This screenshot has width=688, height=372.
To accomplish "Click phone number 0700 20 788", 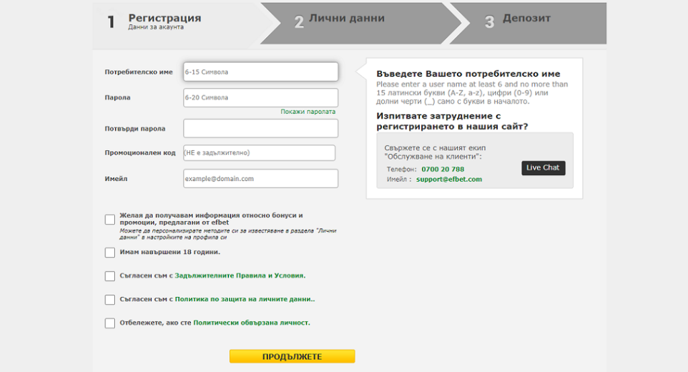I will [x=443, y=170].
